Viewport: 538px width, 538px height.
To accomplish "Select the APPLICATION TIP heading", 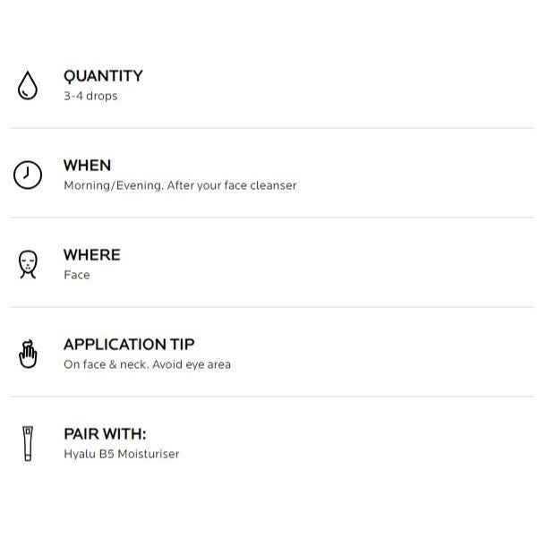I will (129, 345).
